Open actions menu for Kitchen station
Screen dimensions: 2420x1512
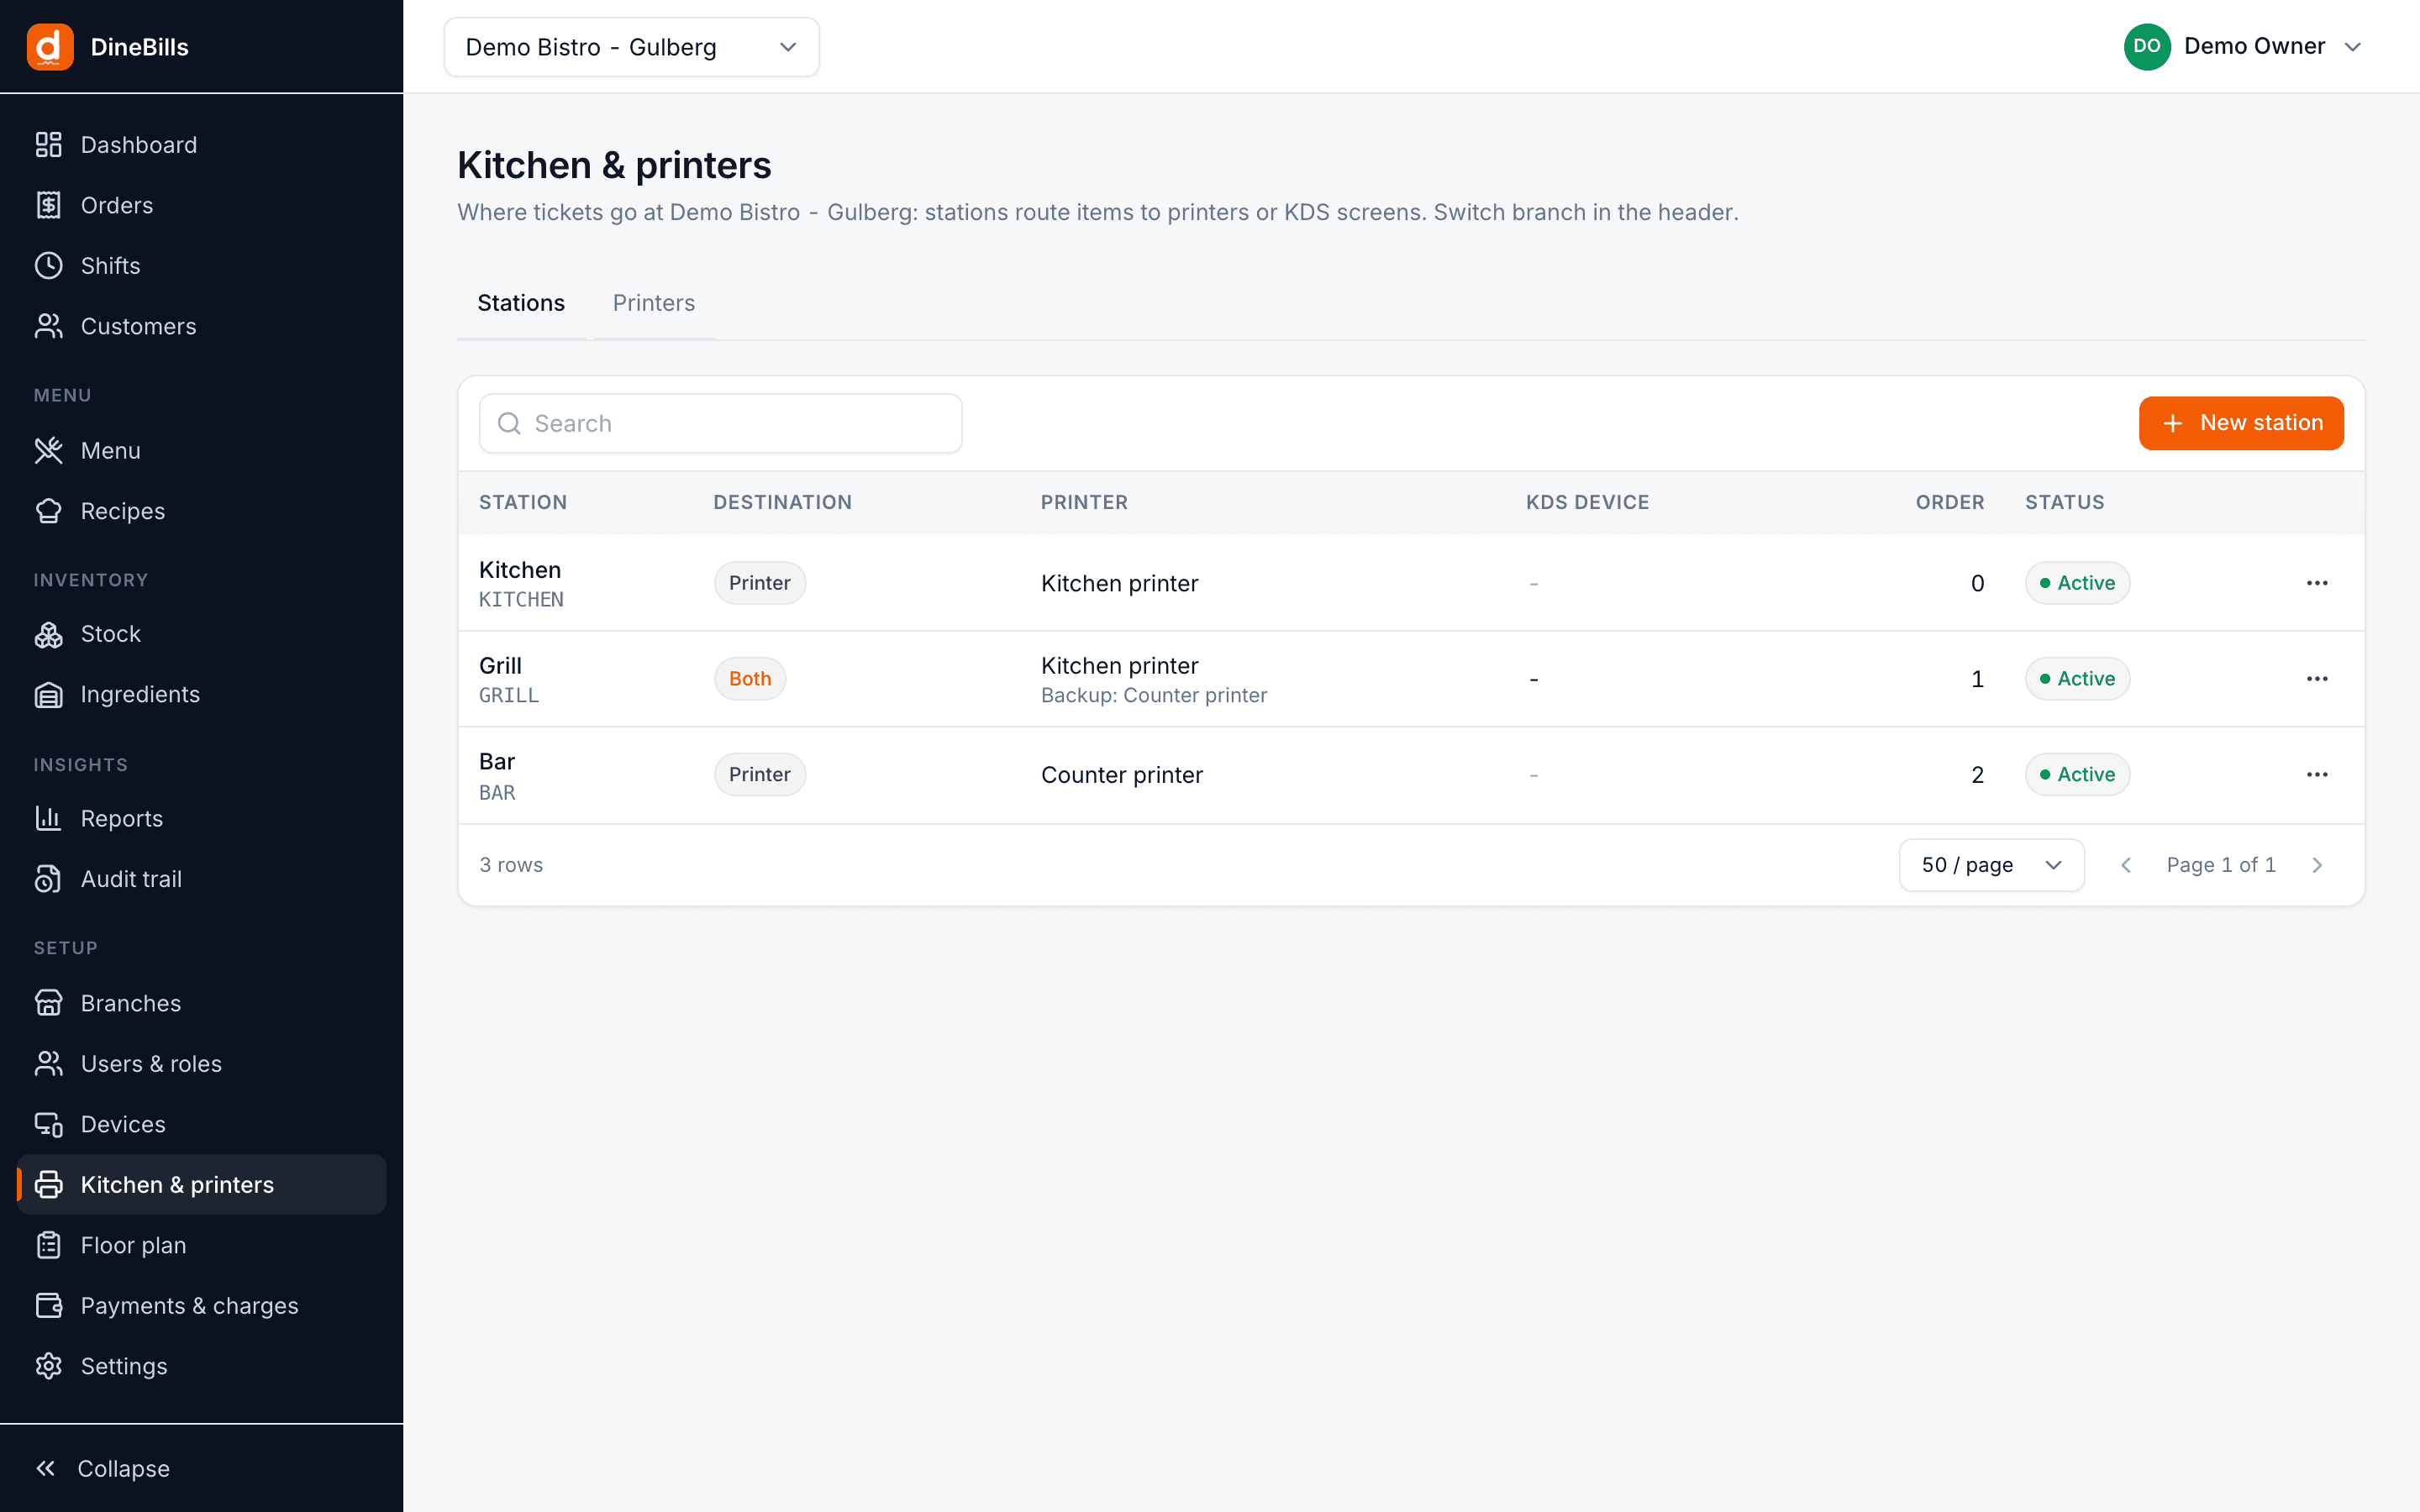pos(2317,583)
